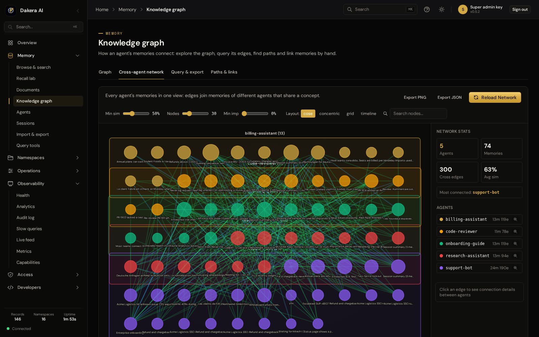The width and height of the screenshot is (539, 337).
Task: Switch to the Graph tab
Action: click(105, 72)
